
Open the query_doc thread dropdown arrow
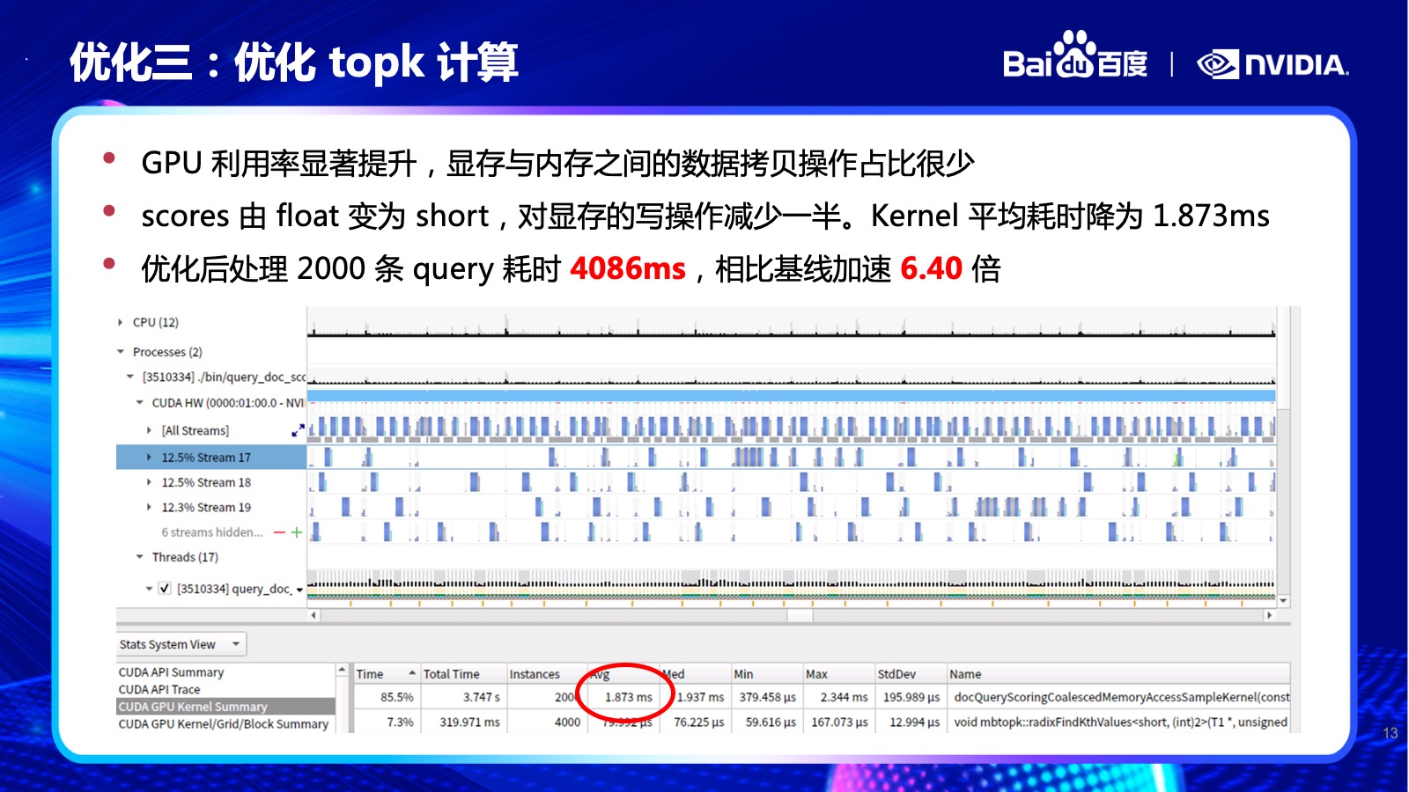299,590
